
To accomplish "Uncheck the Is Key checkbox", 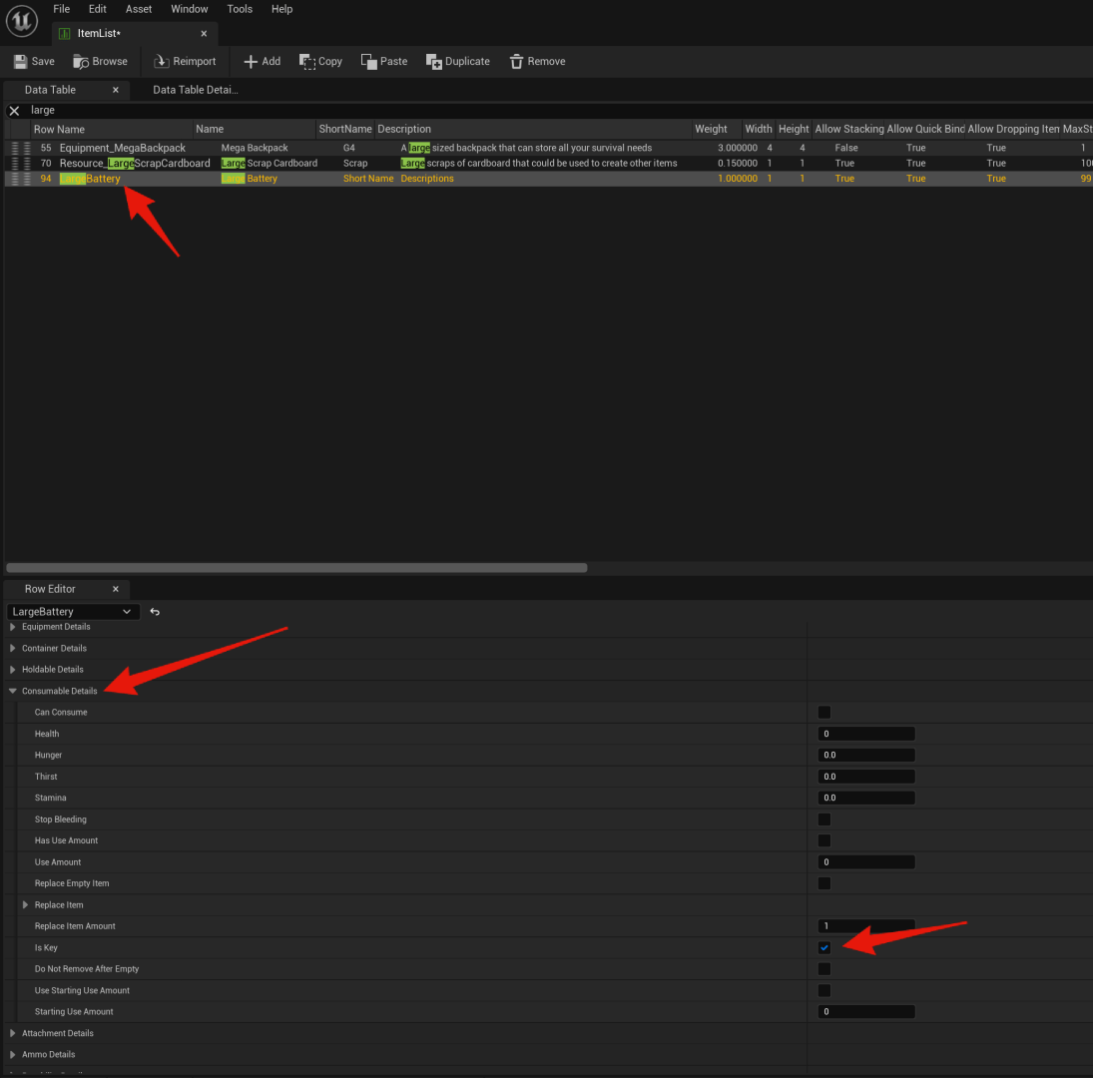I will pos(824,948).
